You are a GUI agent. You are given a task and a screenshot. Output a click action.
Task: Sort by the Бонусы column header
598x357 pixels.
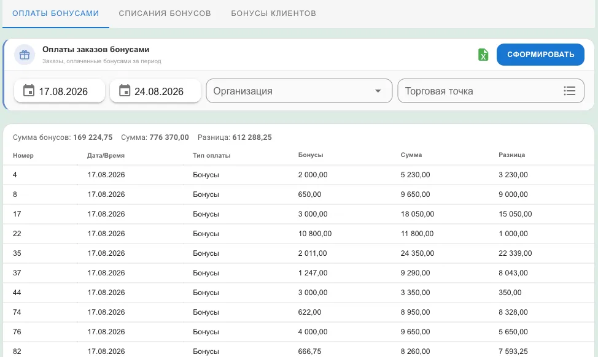[311, 155]
